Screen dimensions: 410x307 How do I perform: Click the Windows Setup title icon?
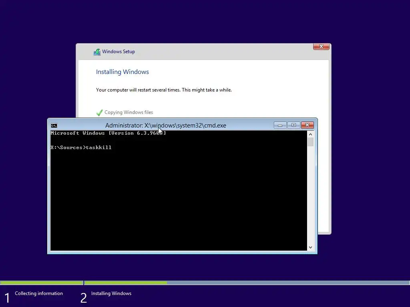click(97, 52)
